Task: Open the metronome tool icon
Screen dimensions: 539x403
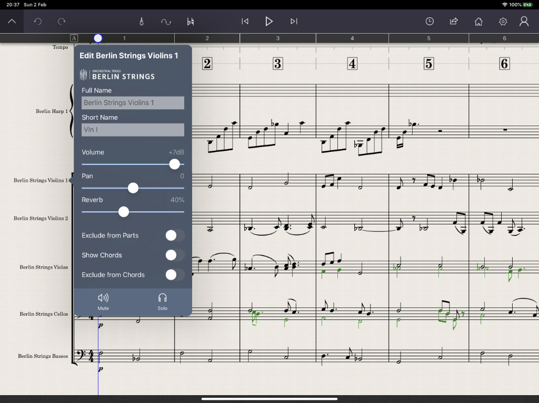Action: (x=142, y=22)
